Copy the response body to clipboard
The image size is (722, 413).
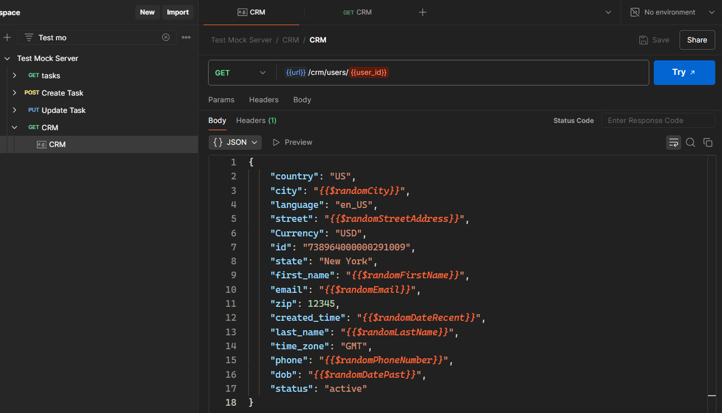708,143
